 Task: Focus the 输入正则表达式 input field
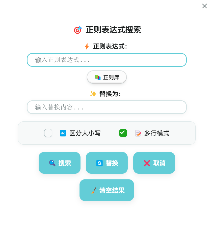tap(107, 60)
